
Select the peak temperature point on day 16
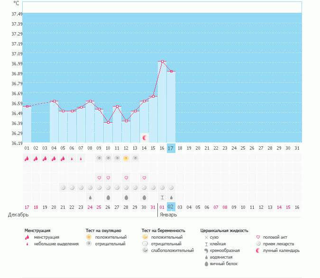point(162,62)
